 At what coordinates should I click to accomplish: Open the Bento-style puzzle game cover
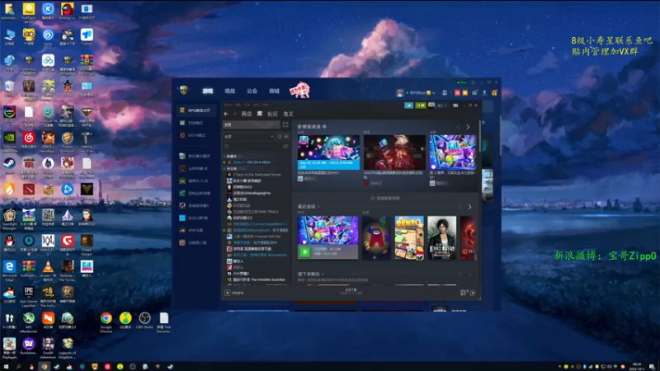409,237
